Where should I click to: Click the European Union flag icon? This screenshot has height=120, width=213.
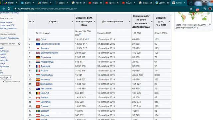(x=38, y=44)
